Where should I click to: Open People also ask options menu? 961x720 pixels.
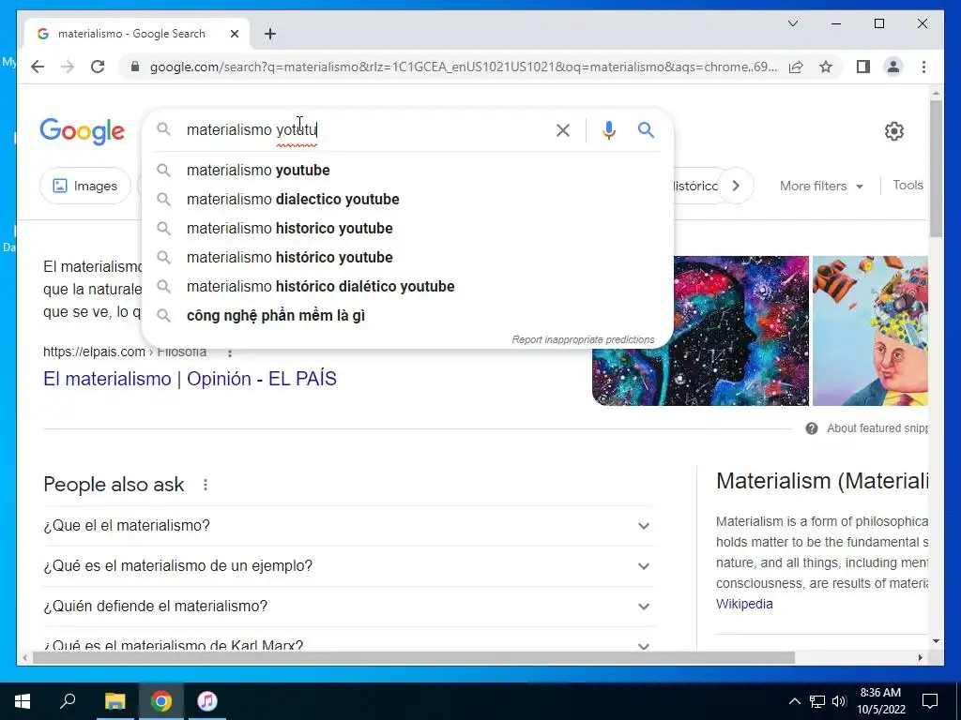pos(206,485)
